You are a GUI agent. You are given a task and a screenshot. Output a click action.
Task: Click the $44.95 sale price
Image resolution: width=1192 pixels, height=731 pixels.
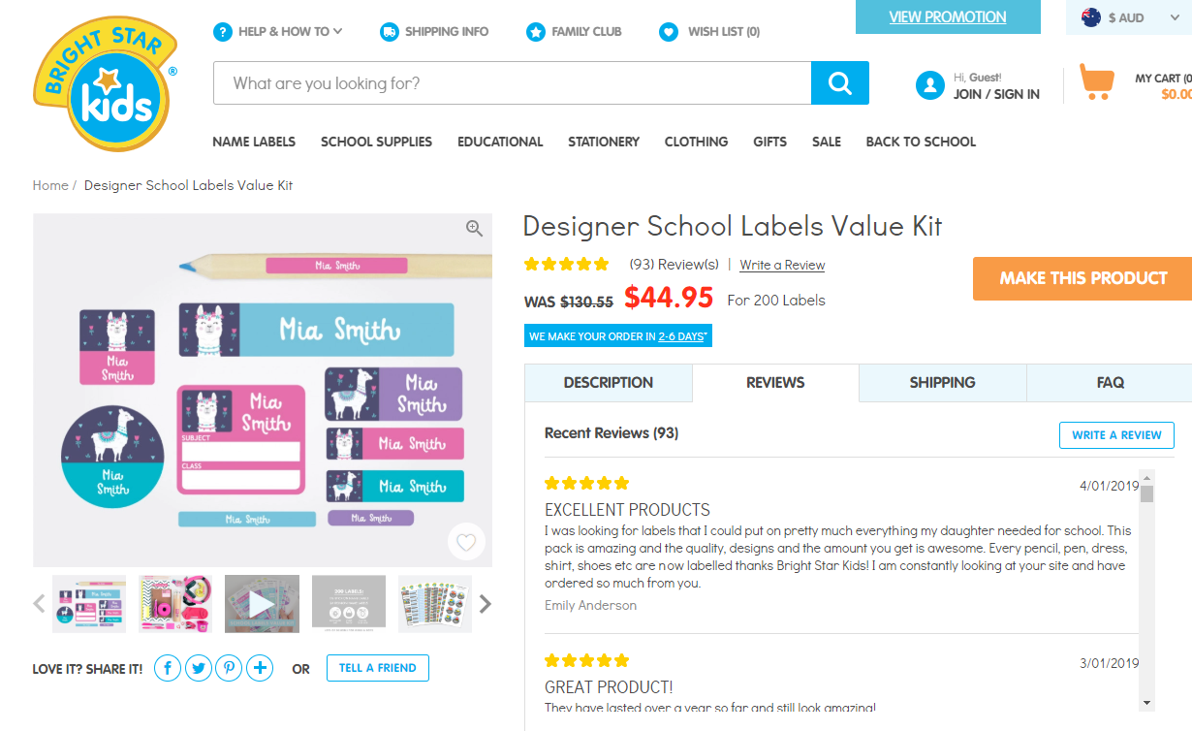(669, 298)
